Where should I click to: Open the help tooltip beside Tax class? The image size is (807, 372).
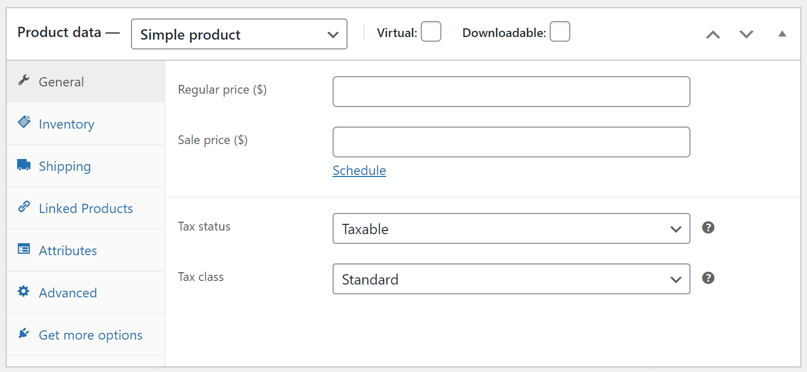point(708,278)
